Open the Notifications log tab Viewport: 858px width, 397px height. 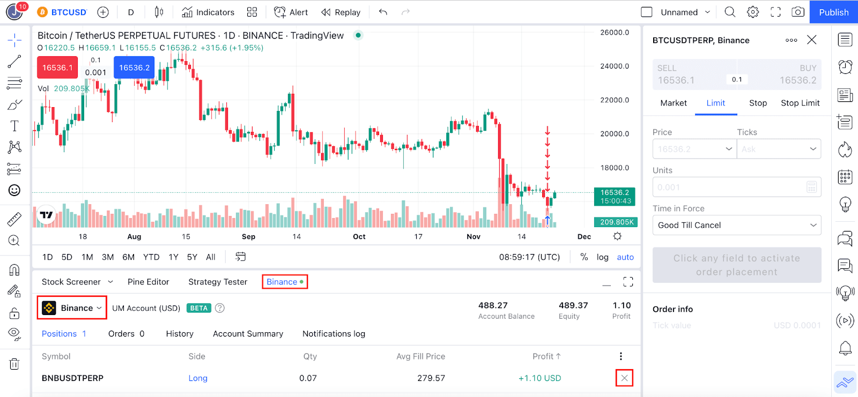click(x=334, y=334)
